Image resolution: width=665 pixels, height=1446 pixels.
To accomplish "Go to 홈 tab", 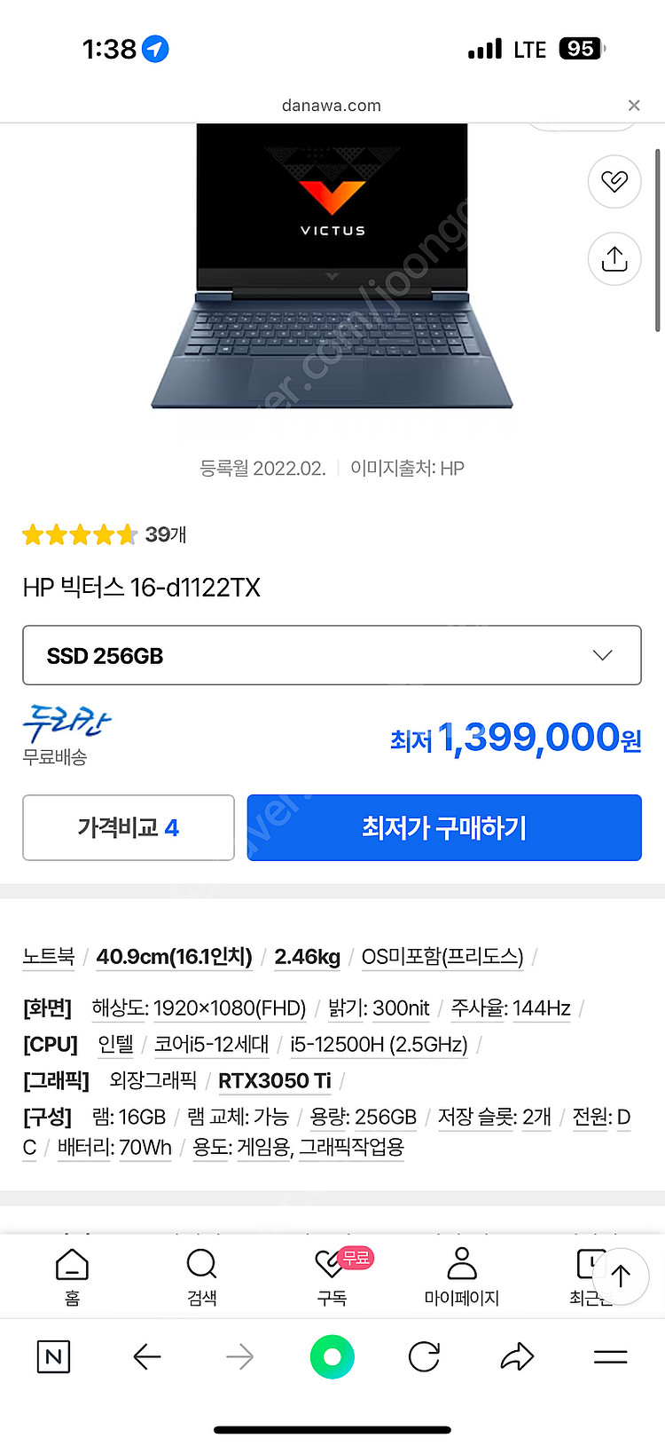I will click(72, 1276).
